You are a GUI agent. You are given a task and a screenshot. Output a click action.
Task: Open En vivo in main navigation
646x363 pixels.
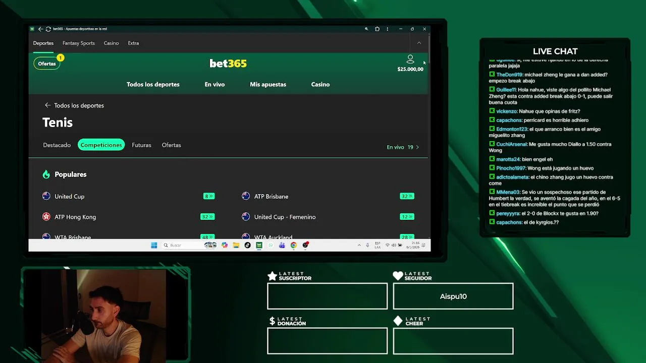coord(214,84)
